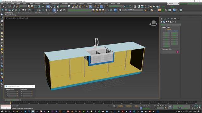
Task: Click the Undo arrow in the main toolbar
Action: tap(3, 7)
